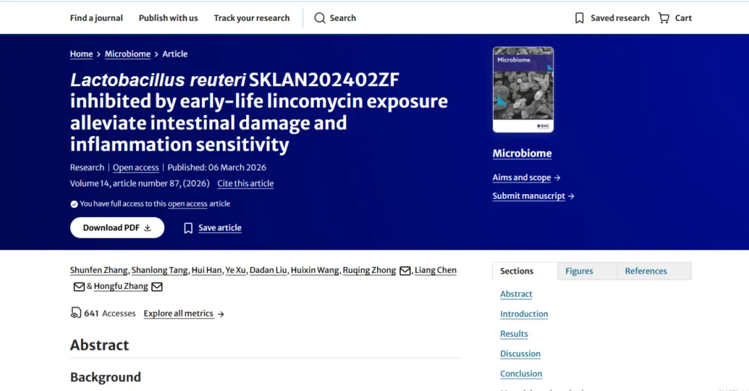Jump to Results section link
Viewport: 749px width, 391px height.
pyautogui.click(x=514, y=334)
